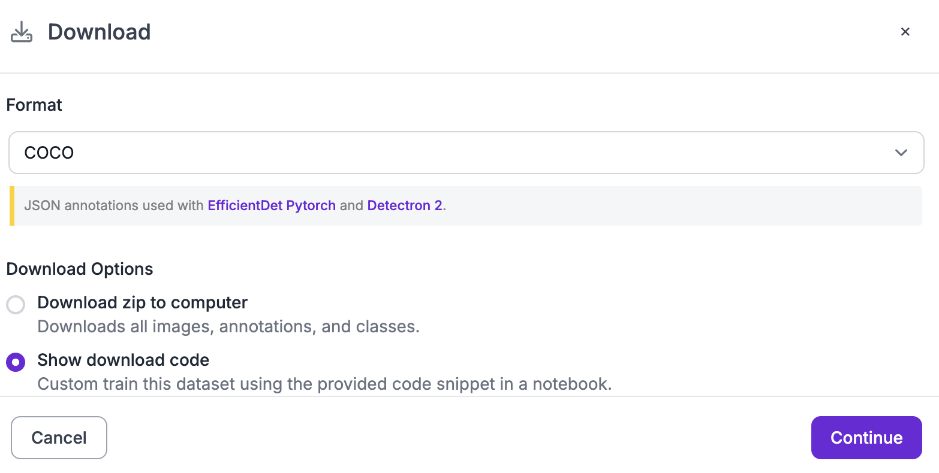Viewport: 939px width, 473px height.
Task: Click the 'Custom train this dataset' description
Action: click(324, 384)
